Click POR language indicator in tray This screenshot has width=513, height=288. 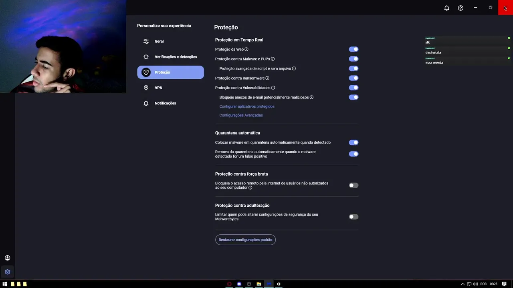coord(483,284)
